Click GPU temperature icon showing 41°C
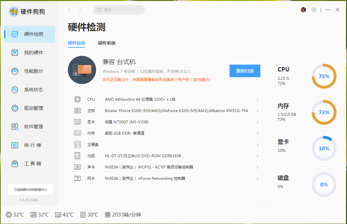 [x=58, y=215]
